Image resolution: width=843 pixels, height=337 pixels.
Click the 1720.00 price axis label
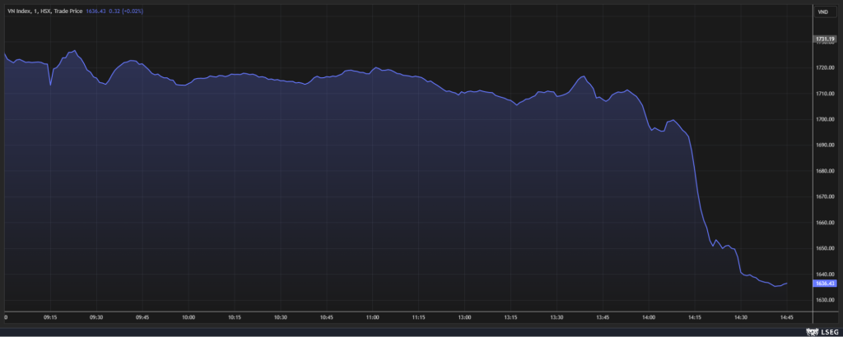(x=825, y=67)
